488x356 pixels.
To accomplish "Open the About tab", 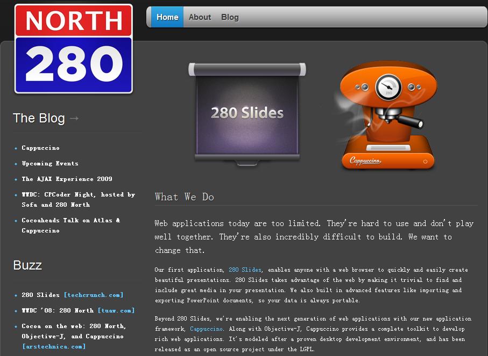I will (x=200, y=17).
